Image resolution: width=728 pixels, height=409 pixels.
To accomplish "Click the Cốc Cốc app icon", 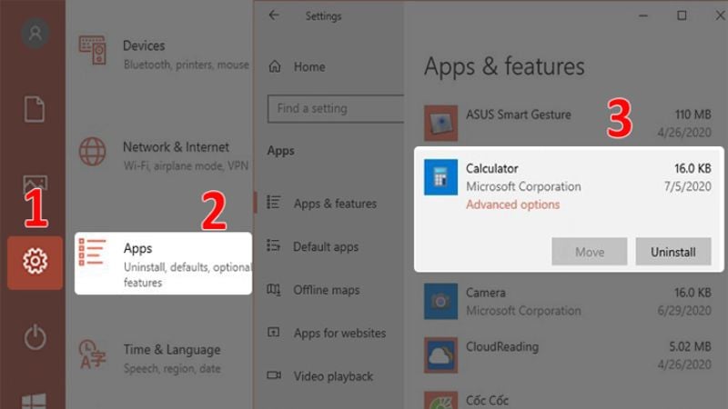I will [440, 400].
